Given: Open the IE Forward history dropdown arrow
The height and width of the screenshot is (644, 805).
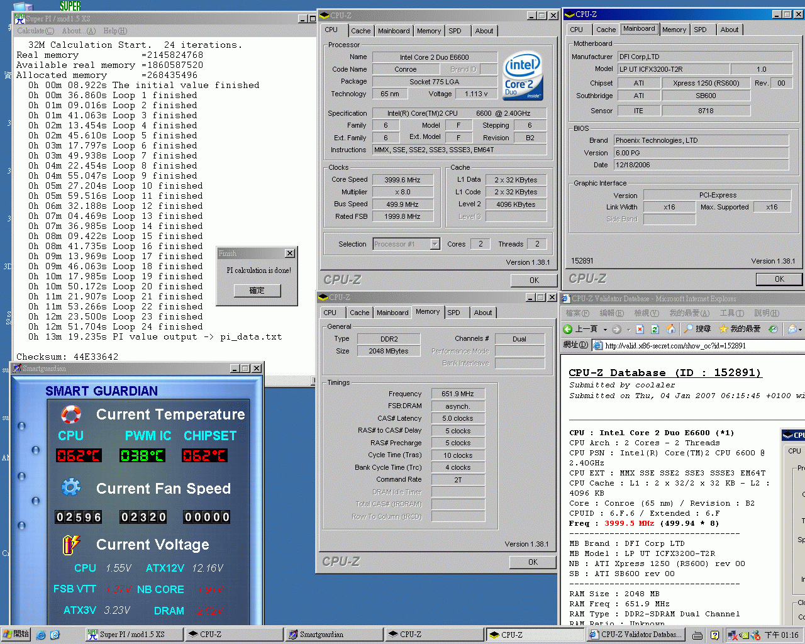Looking at the screenshot, I should (628, 330).
